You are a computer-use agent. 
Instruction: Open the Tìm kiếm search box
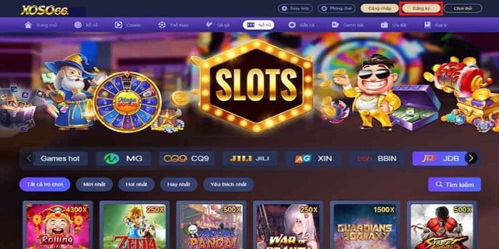[455, 184]
